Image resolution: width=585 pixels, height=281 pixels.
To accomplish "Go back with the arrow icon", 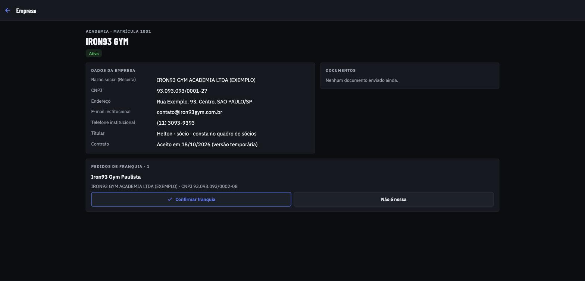I will [x=7, y=10].
